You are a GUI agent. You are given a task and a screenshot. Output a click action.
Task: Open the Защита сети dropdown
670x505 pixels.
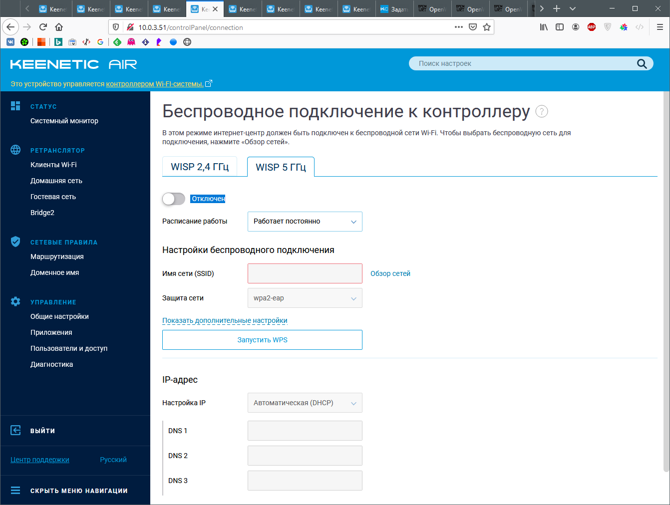pos(305,298)
